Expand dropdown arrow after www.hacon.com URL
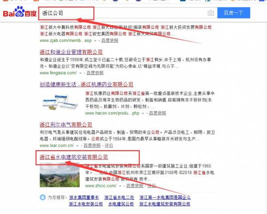The image size is (267, 214). pos(143,113)
